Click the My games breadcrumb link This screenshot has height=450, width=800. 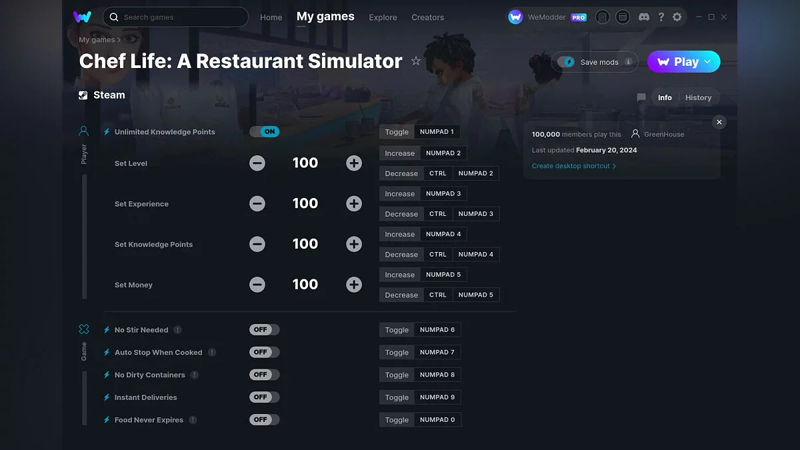(x=97, y=40)
